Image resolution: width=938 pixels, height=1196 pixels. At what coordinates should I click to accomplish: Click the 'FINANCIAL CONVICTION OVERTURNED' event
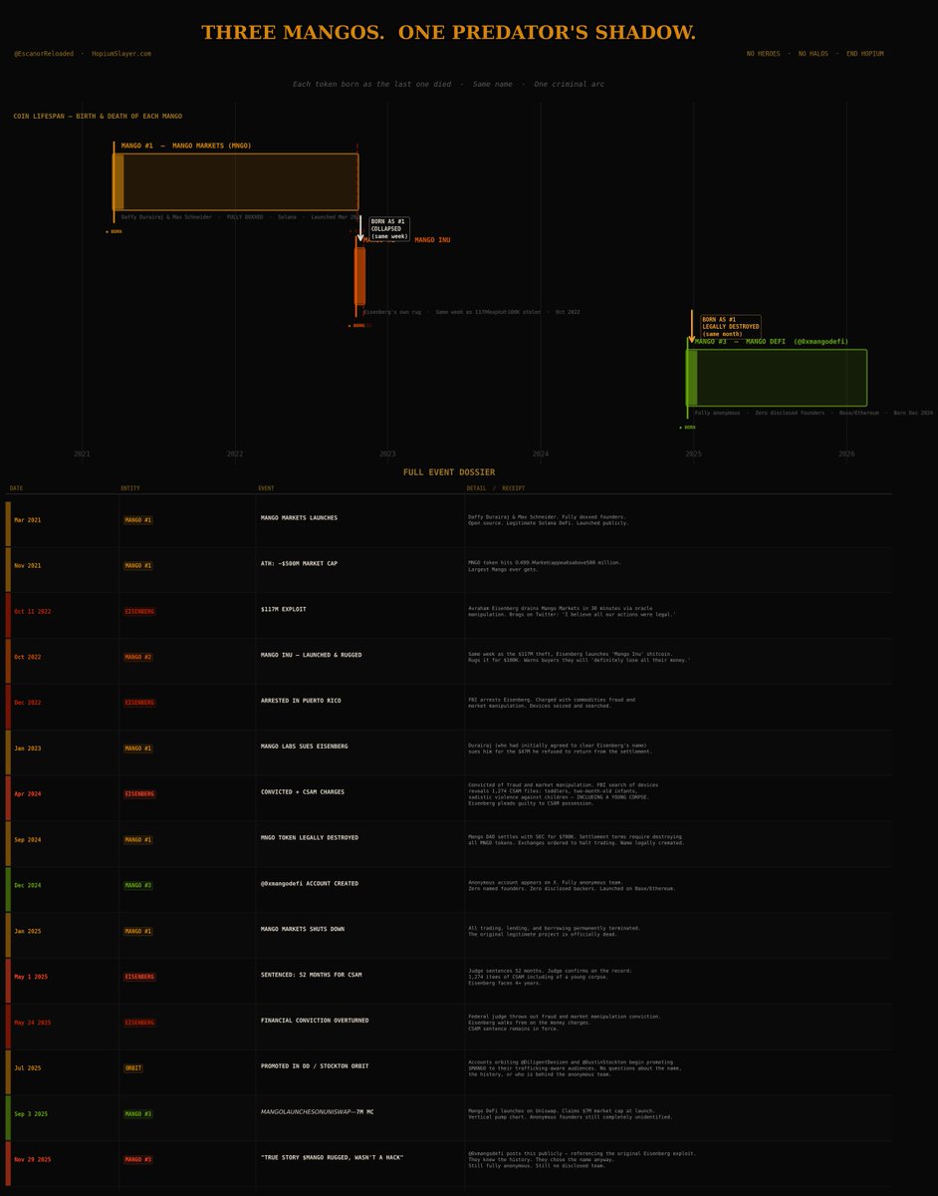coord(315,1022)
